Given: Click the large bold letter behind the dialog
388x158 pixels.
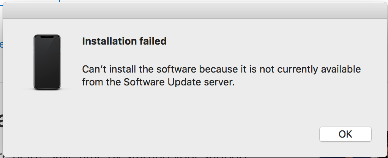Looking at the screenshot, I should [x=1, y=120].
